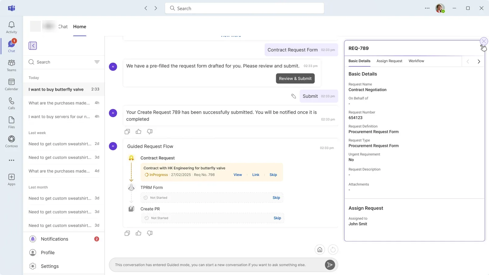Click the conversation search field
The width and height of the screenshot is (489, 275).
point(60,62)
